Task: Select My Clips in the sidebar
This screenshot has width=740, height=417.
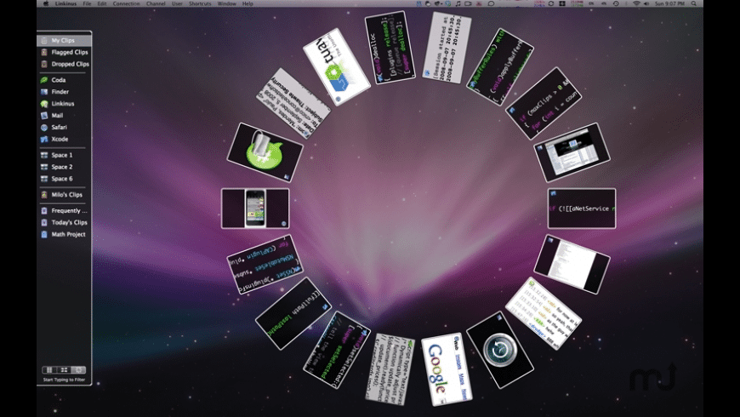Action: coord(64,40)
